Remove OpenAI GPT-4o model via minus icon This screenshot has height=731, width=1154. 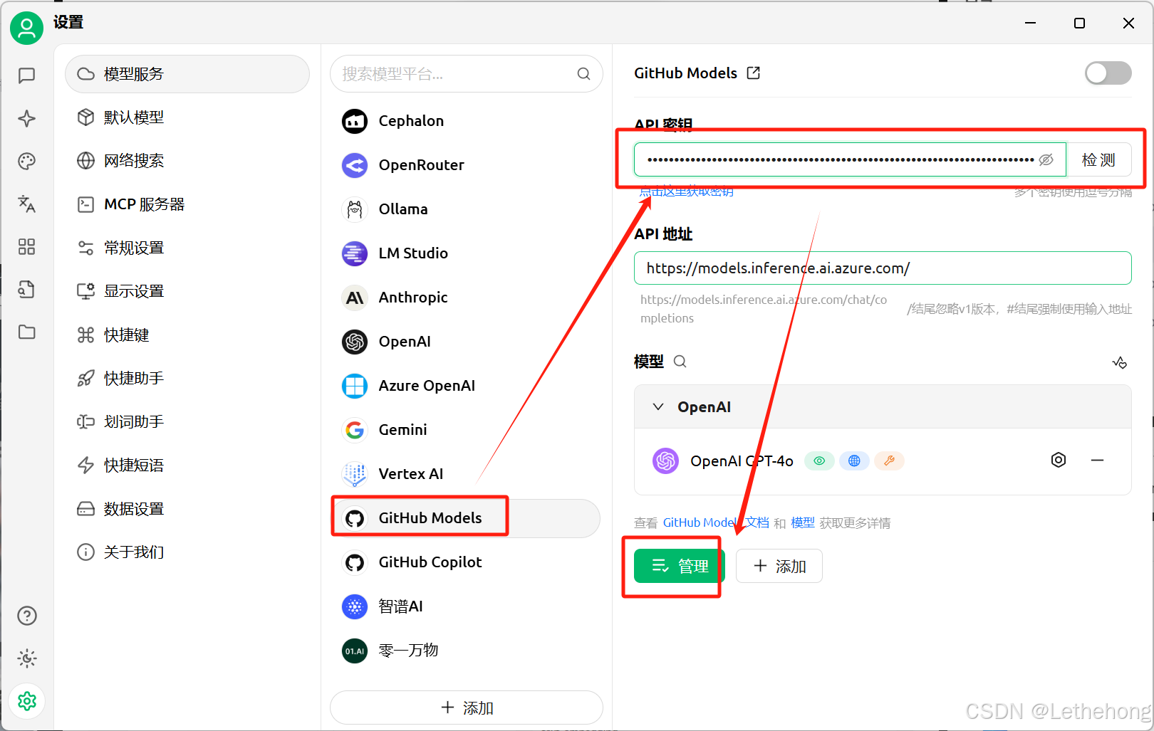[x=1097, y=461]
